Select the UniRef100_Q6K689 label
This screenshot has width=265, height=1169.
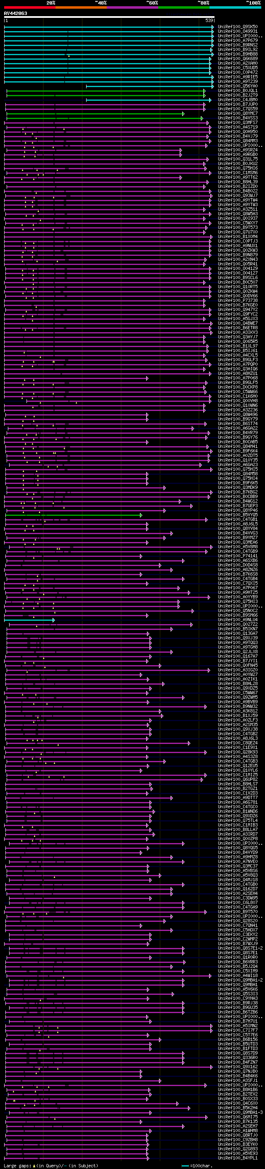click(238, 58)
